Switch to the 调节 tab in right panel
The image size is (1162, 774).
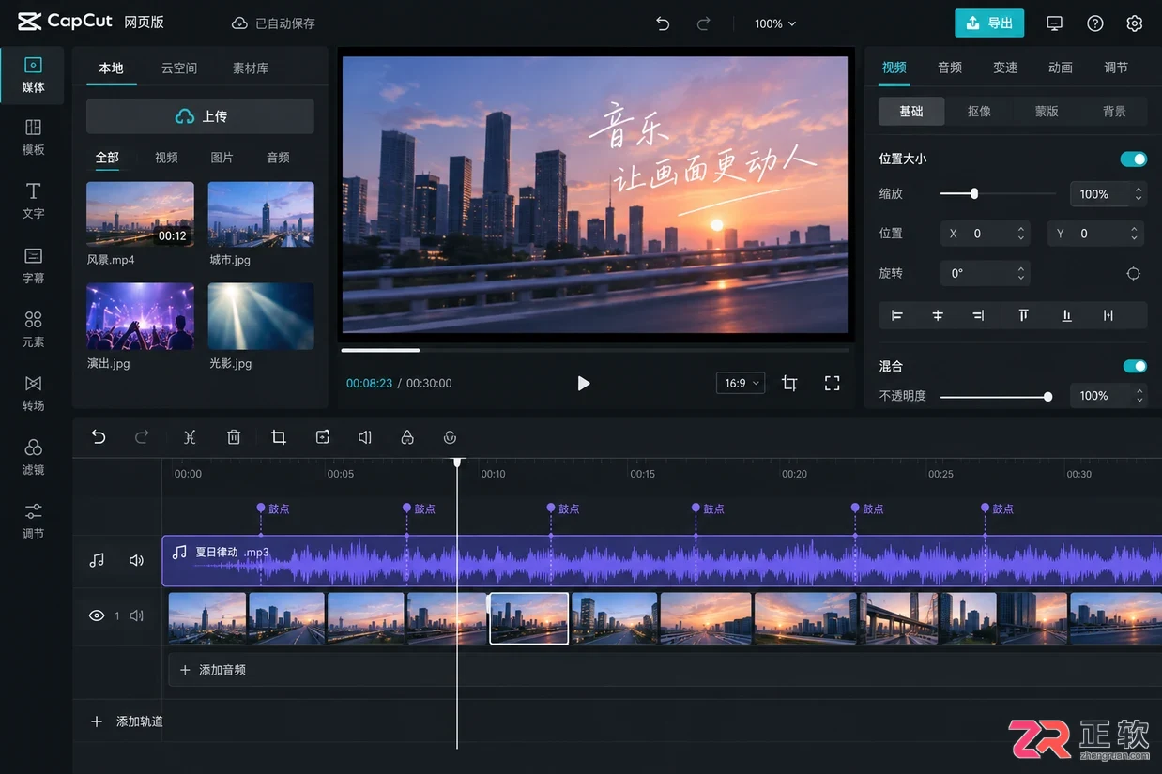click(x=1116, y=68)
